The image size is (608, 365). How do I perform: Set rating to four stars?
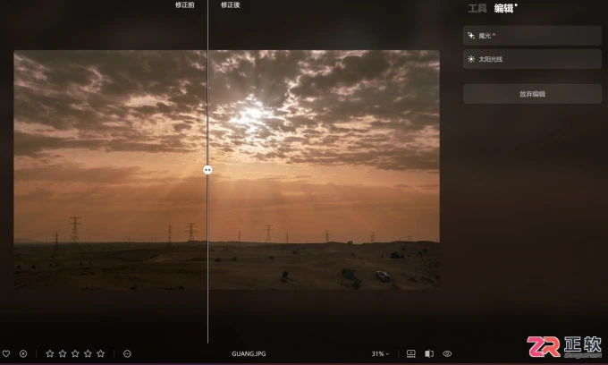88,353
